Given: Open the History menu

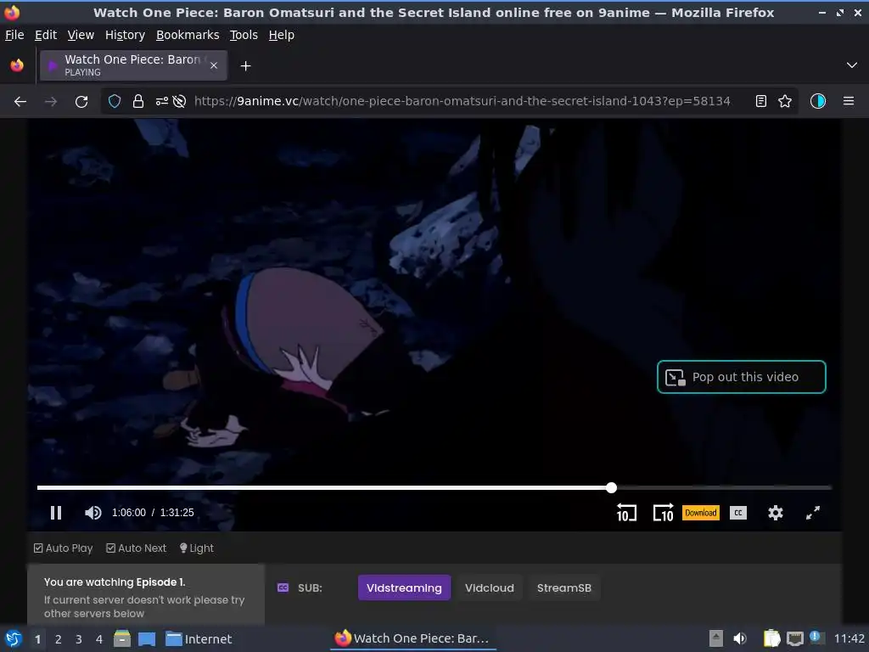Looking at the screenshot, I should tap(125, 35).
